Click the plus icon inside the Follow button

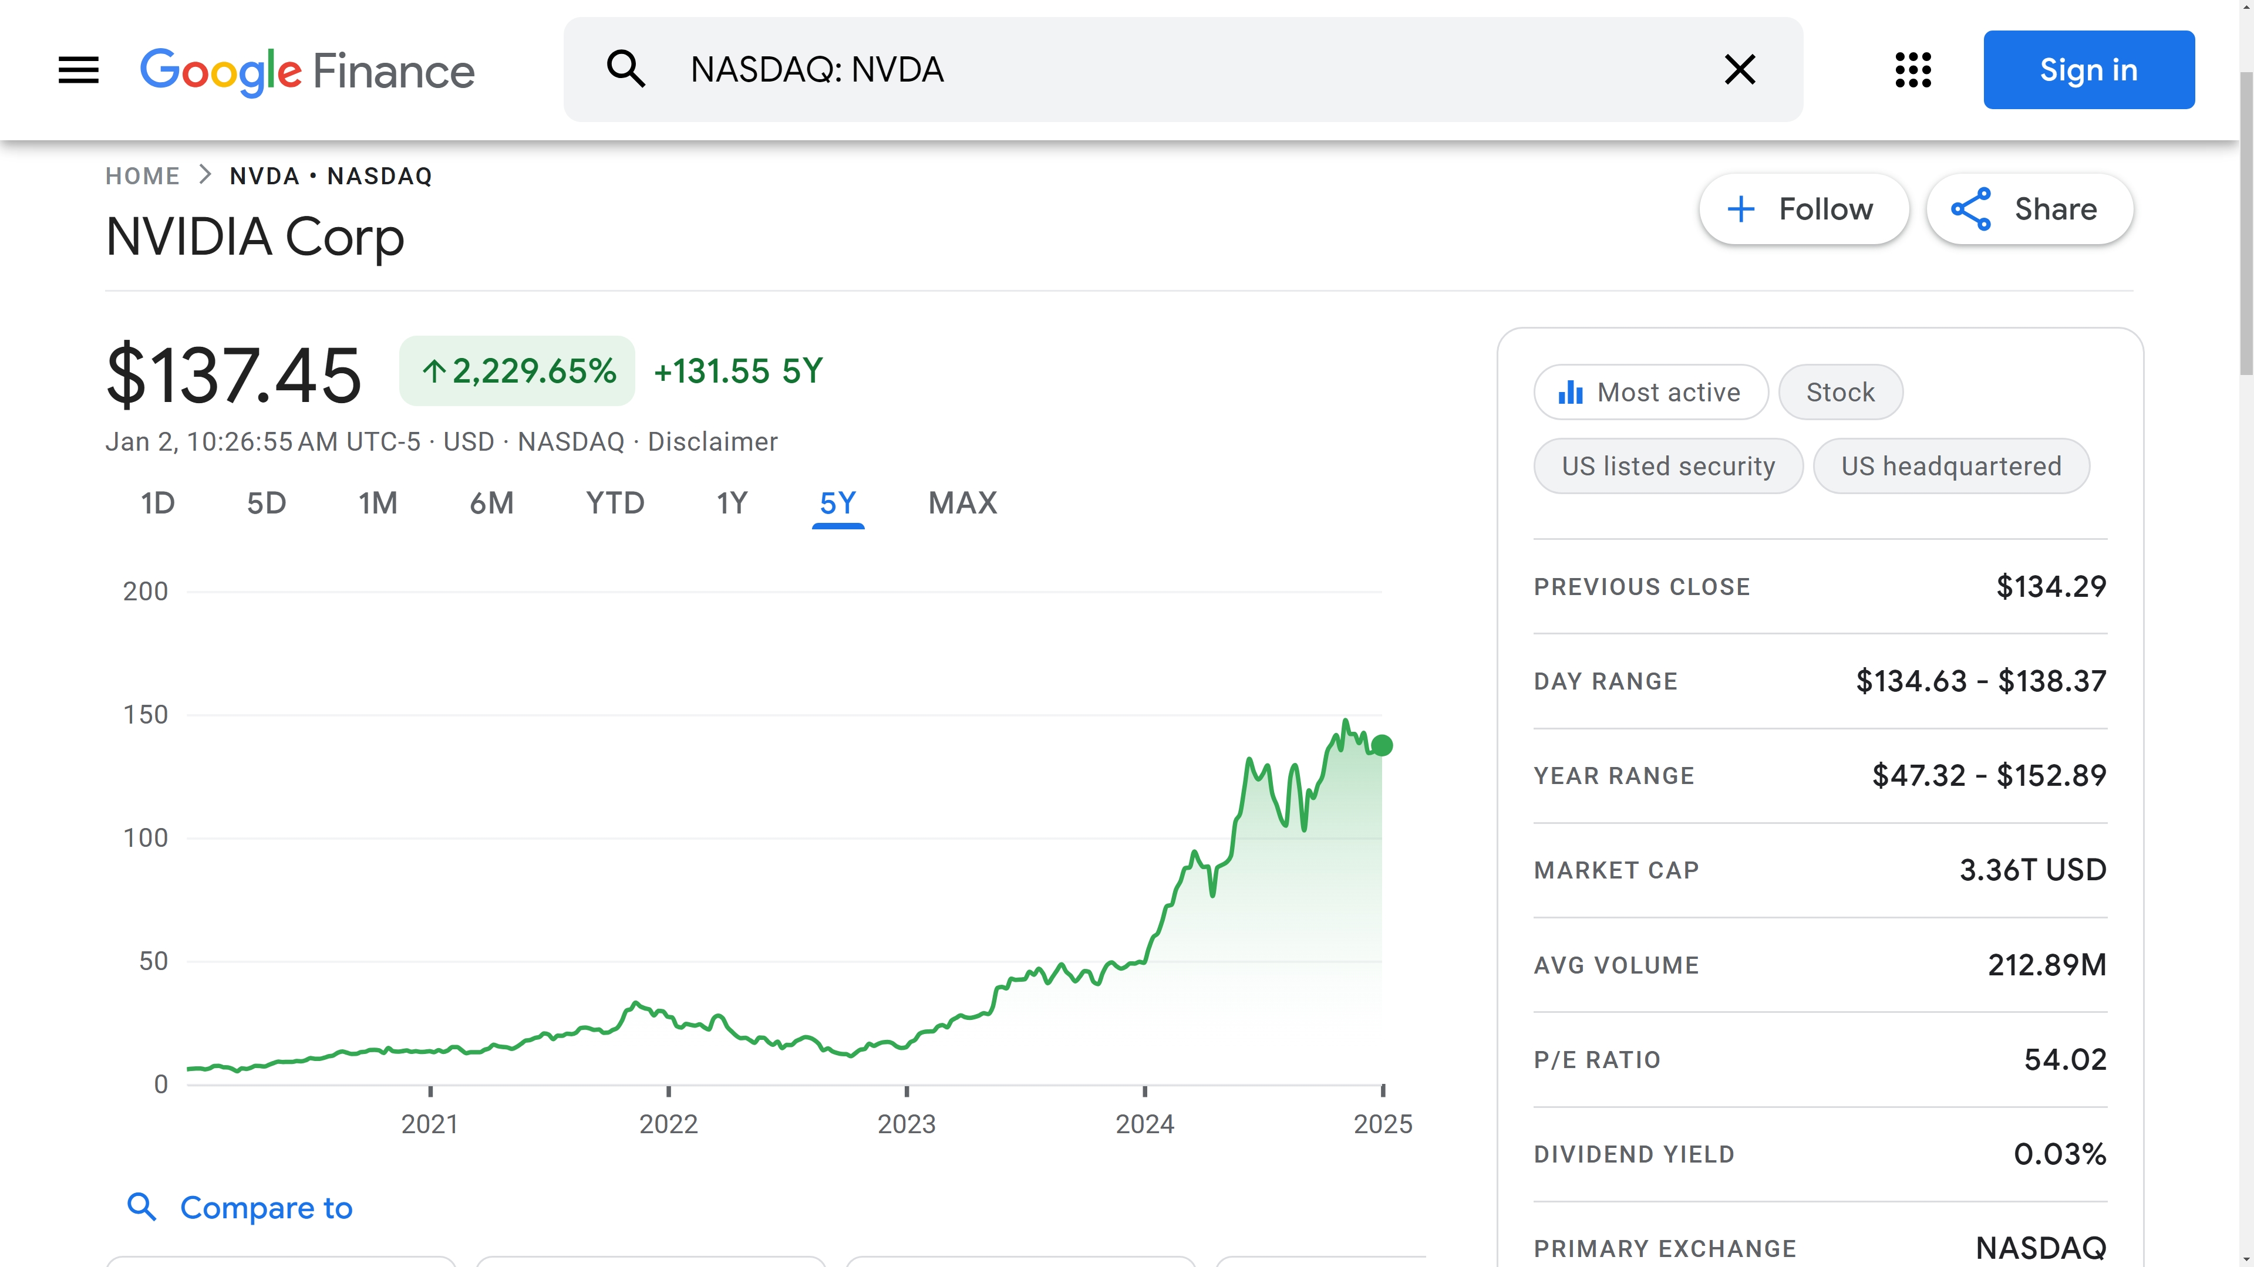click(1740, 209)
